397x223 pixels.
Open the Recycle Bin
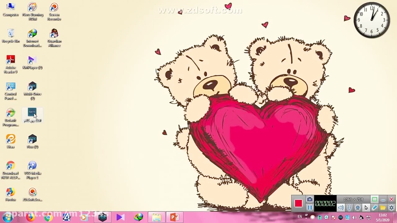coord(11,36)
